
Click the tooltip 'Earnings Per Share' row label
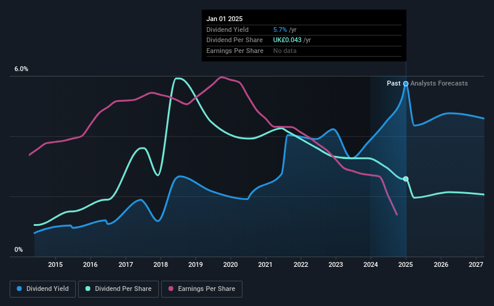pyautogui.click(x=235, y=51)
